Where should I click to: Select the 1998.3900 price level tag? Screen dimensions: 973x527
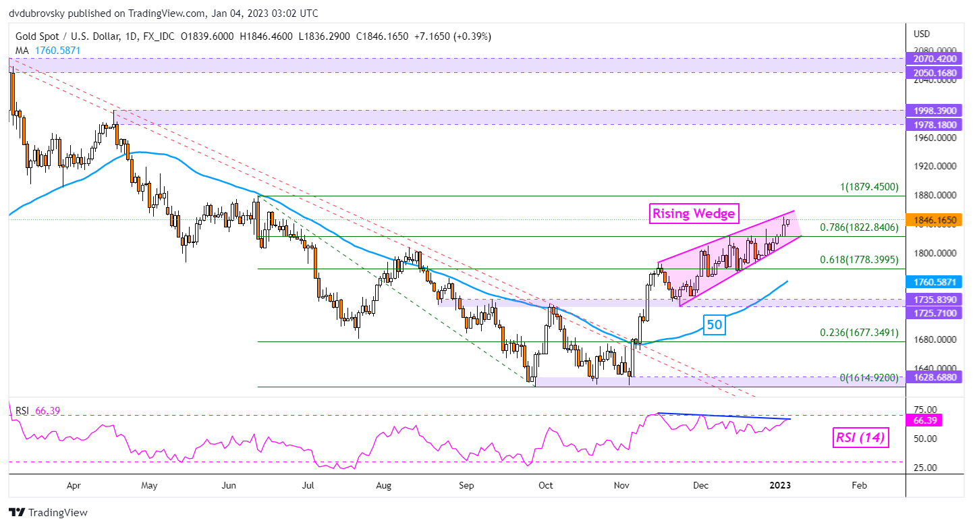pyautogui.click(x=935, y=111)
